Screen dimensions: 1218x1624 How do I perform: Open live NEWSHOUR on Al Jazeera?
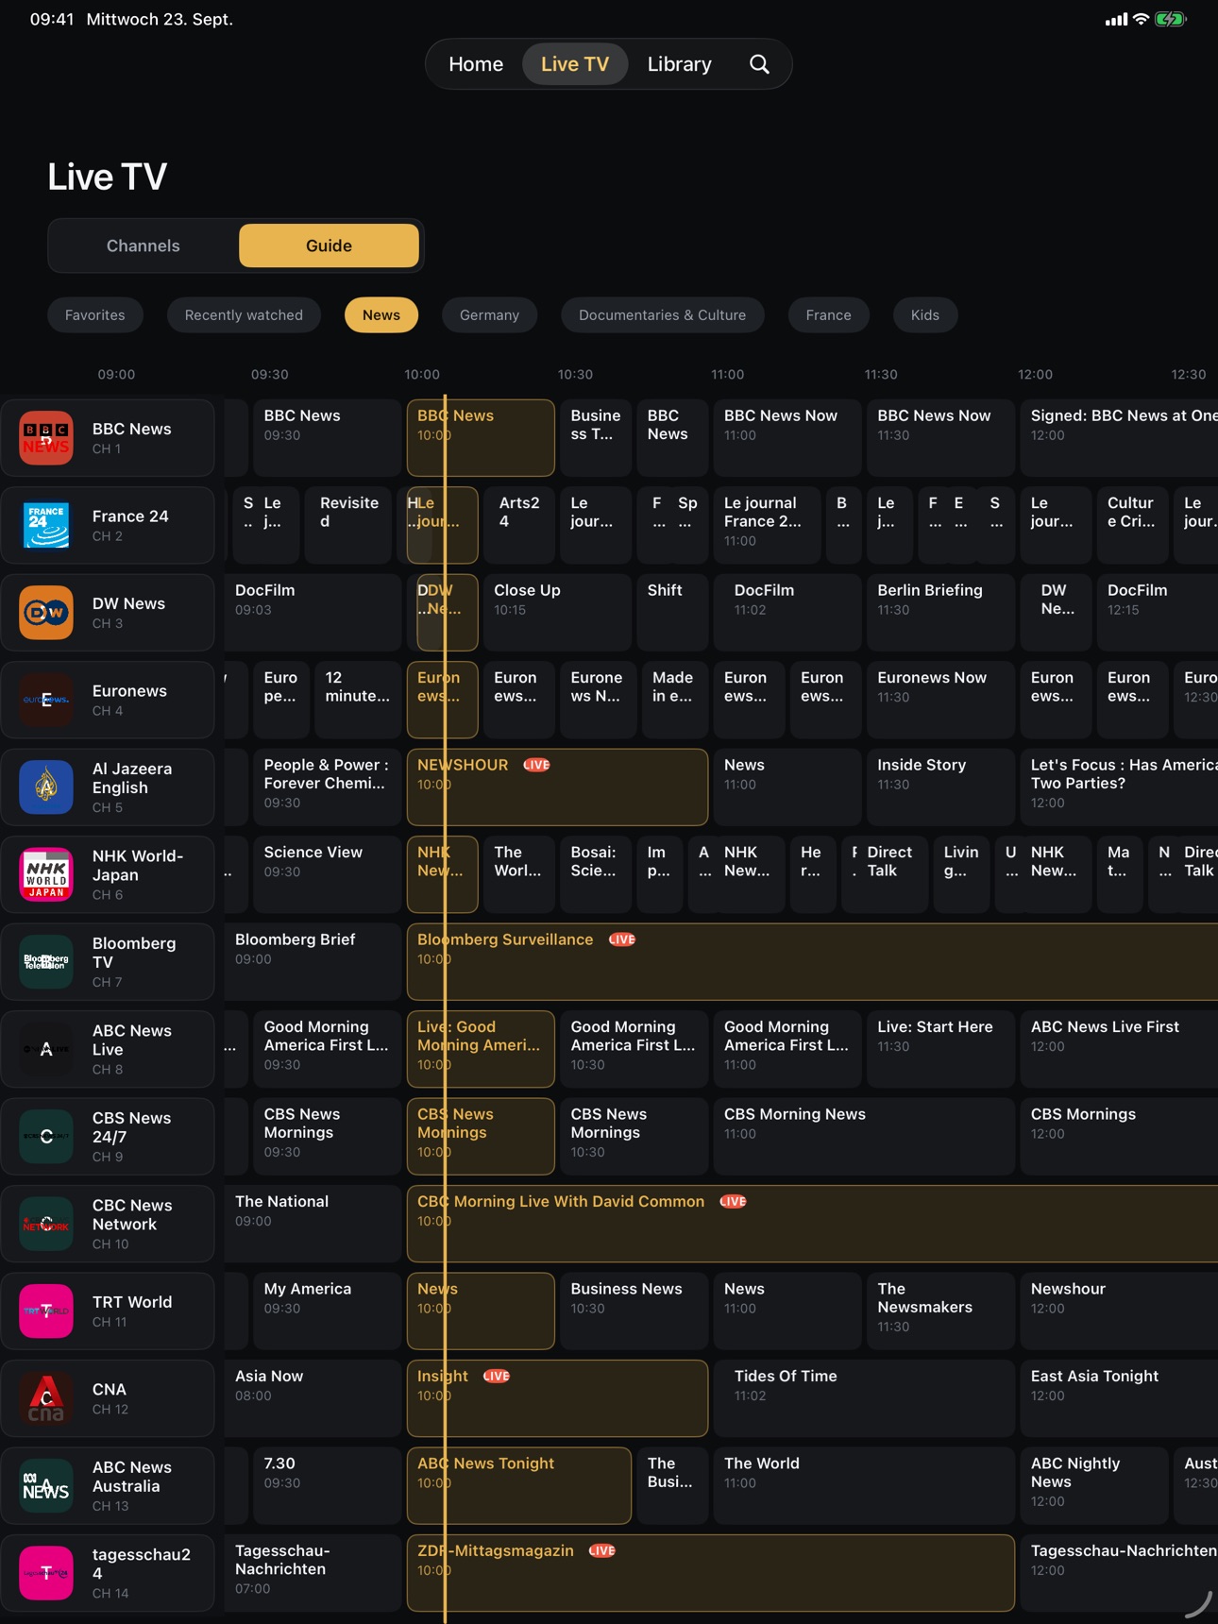557,787
